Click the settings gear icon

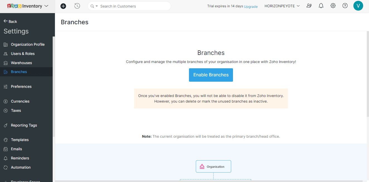pos(333,6)
